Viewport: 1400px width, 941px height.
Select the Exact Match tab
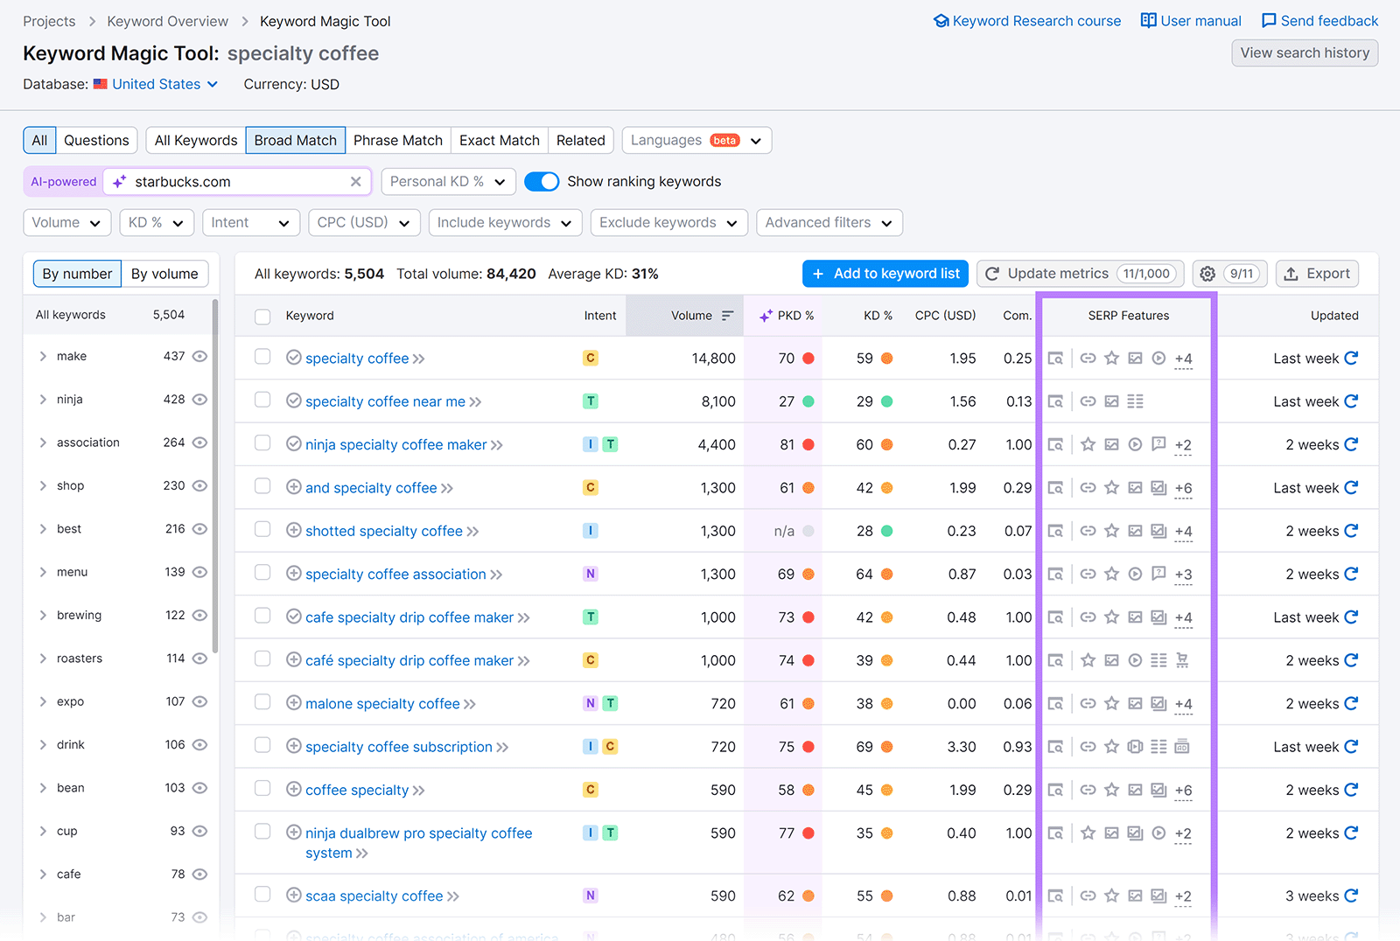[x=499, y=140]
